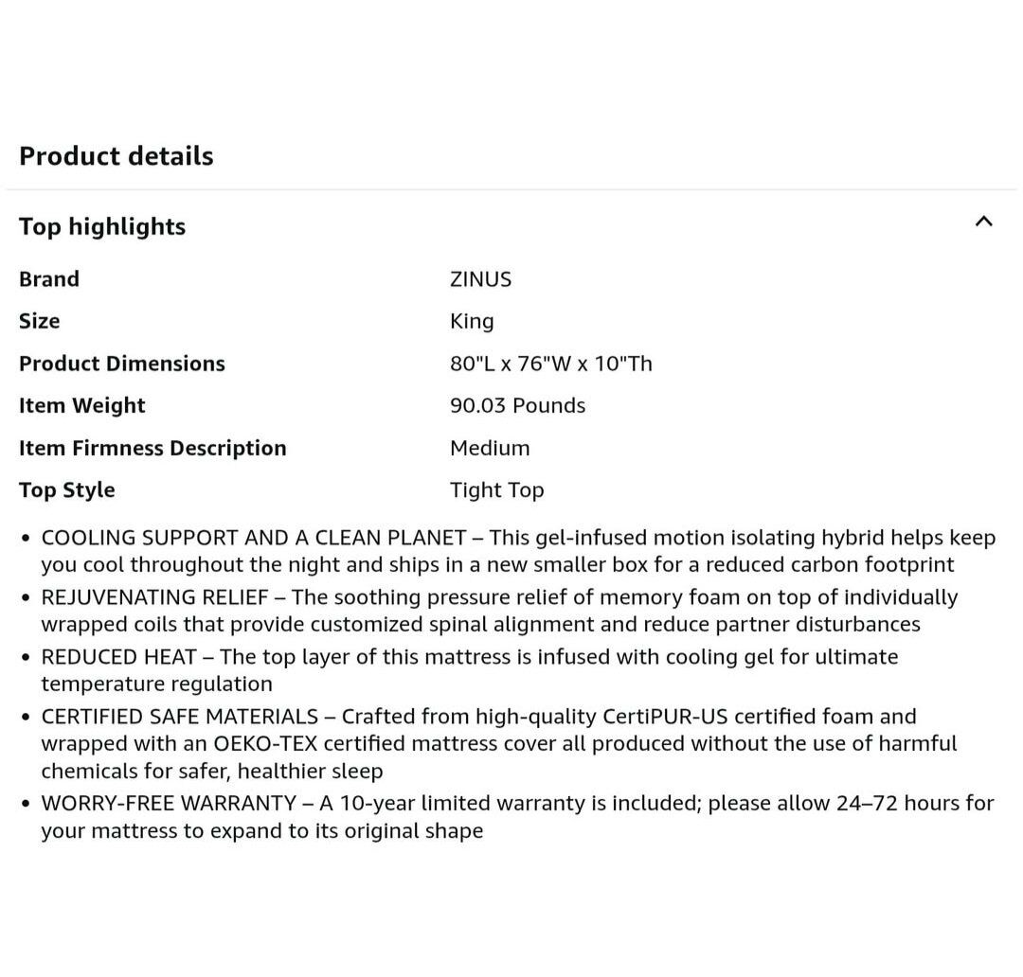Select the Brand label
Image resolution: width=1023 pixels, height=977 pixels.
pyautogui.click(x=49, y=279)
